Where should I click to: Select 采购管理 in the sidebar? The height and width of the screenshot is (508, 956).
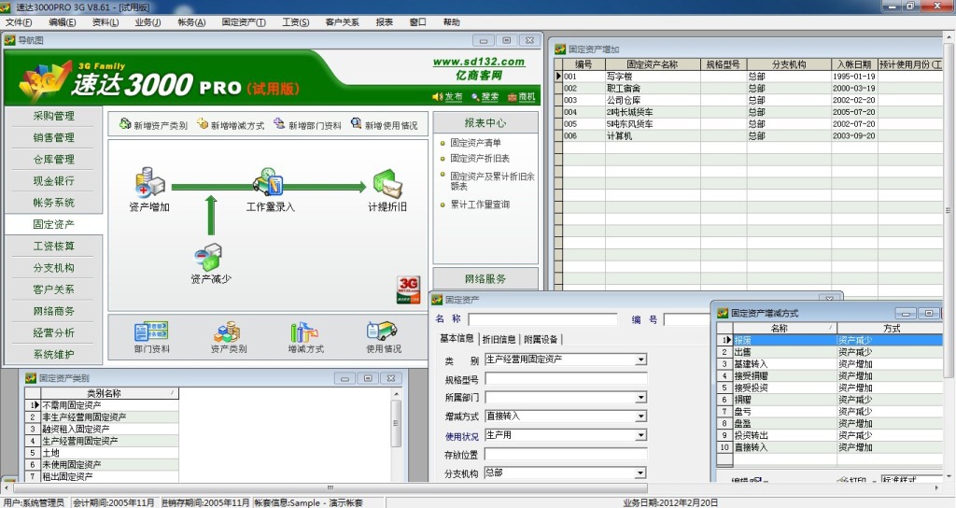(53, 116)
